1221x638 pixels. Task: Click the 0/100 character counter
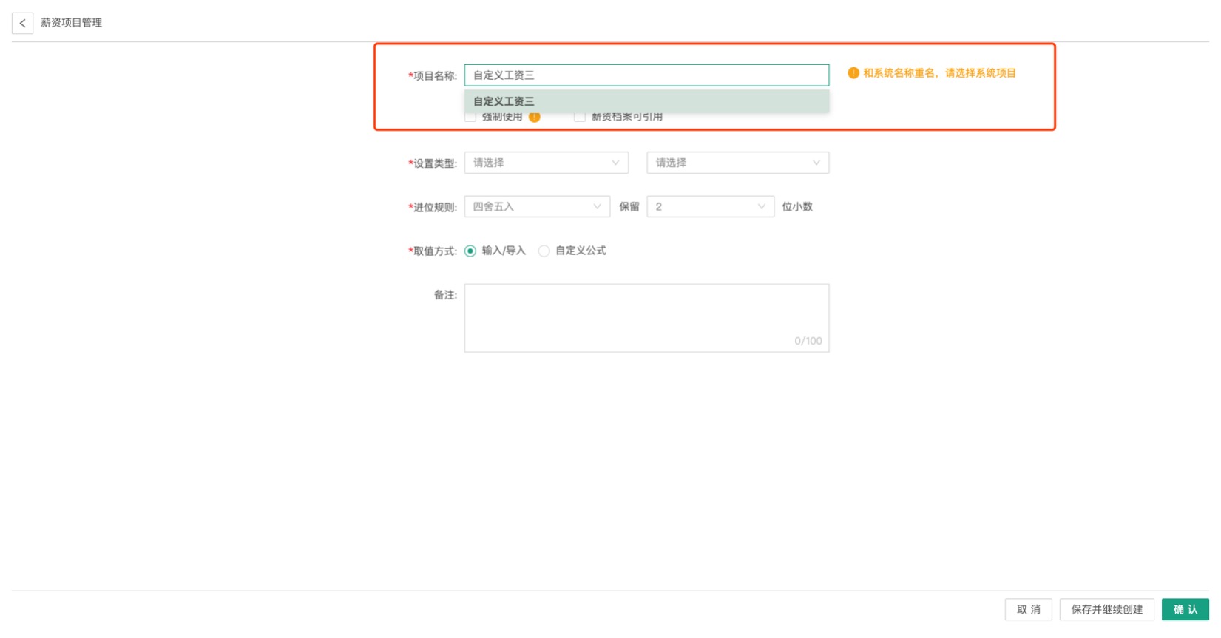tap(808, 341)
